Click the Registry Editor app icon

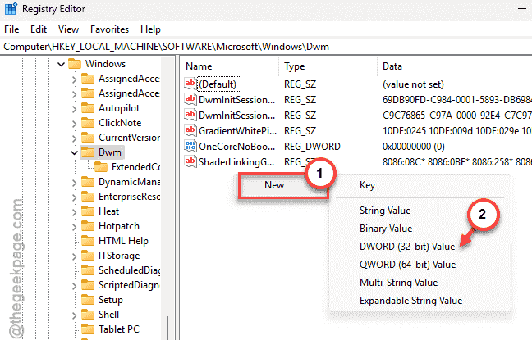tap(11, 9)
